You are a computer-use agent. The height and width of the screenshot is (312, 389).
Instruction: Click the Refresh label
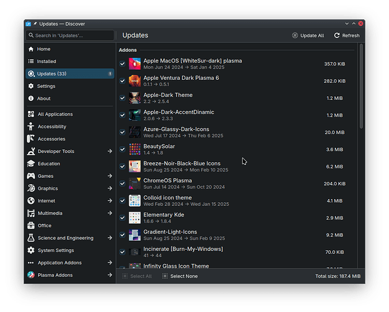pyautogui.click(x=351, y=36)
